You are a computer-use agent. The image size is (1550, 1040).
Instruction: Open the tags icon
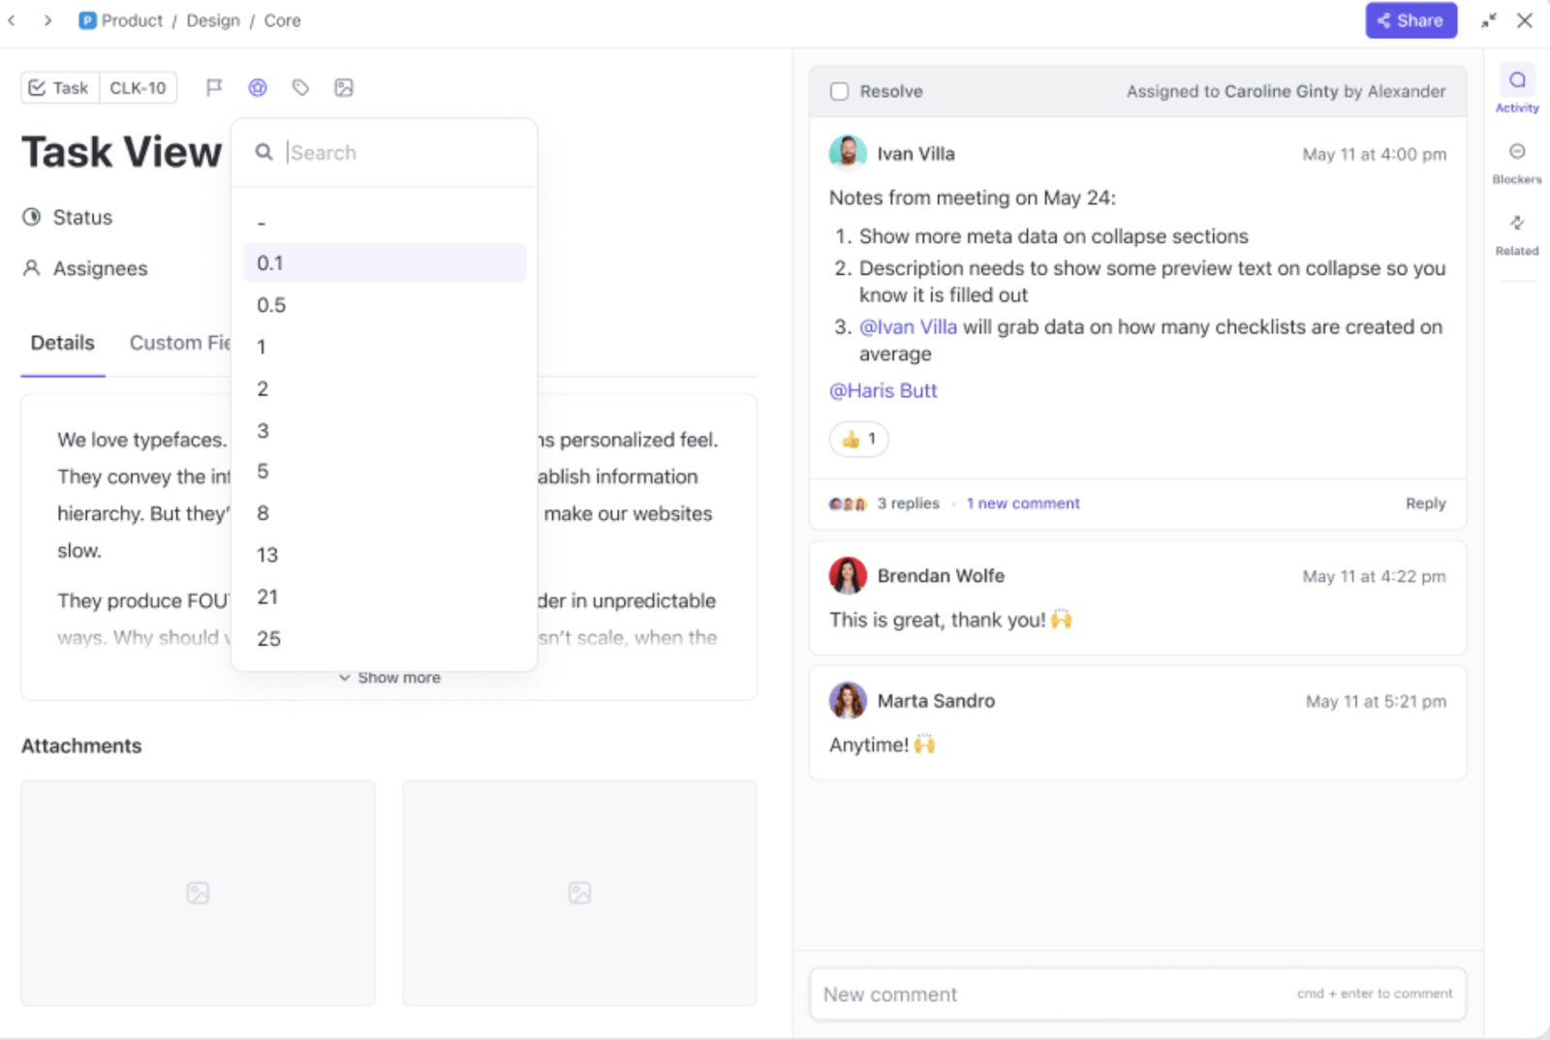(x=300, y=88)
